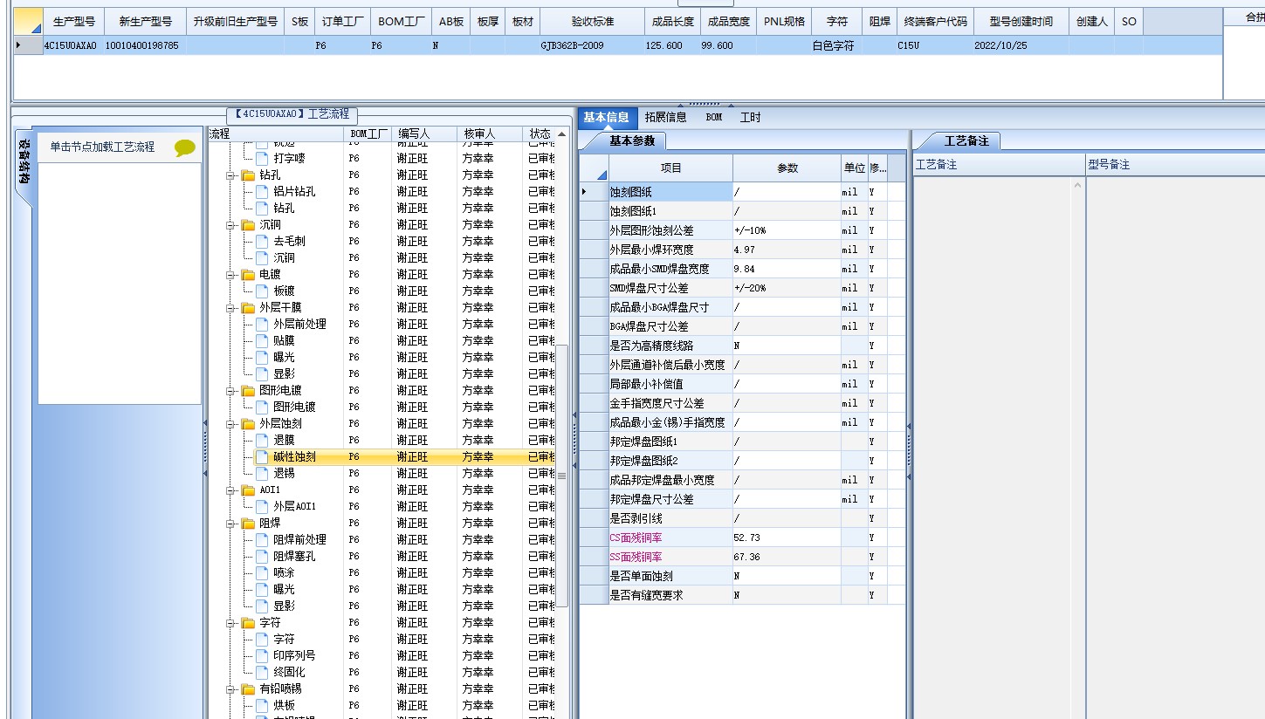Collapse the 图形电镀 folder node
Viewport: 1265px width, 719px height.
(x=232, y=390)
